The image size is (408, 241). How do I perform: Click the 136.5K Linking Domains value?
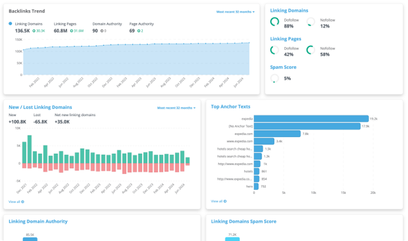[22, 31]
